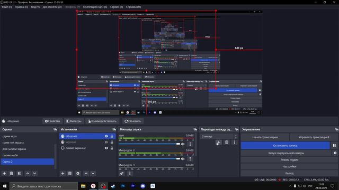Open scene filters icon in Scenes toolbar
This screenshot has height=190, width=339.
[20, 174]
